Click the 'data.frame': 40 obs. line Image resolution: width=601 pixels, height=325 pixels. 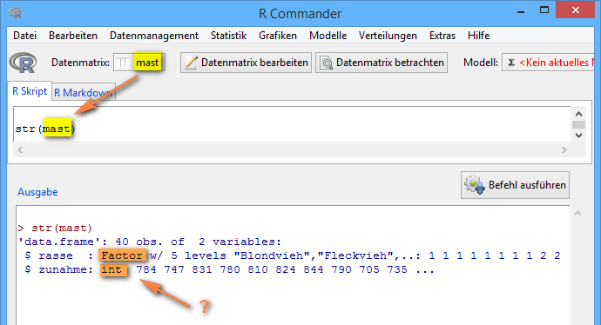coord(150,242)
